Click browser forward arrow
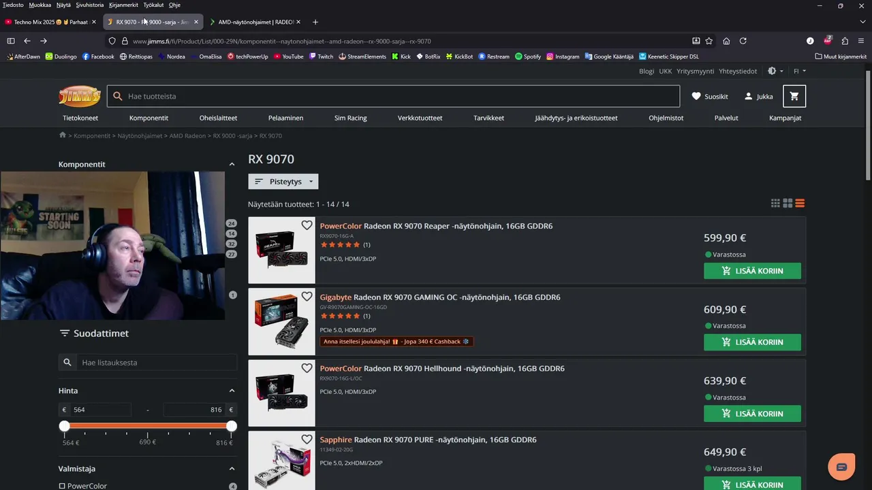Image resolution: width=872 pixels, height=490 pixels. click(x=44, y=41)
